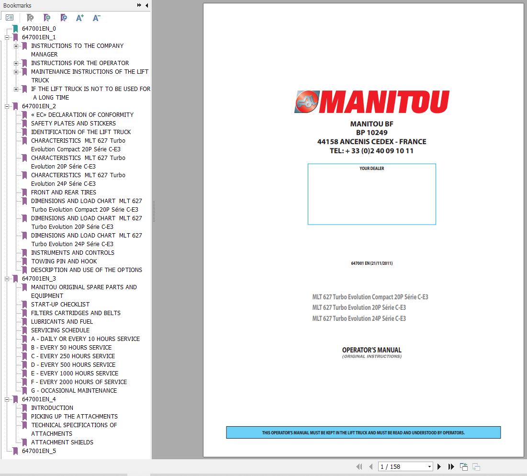Collapse panel using the left-pointing arrow
The width and height of the screenshot is (527, 476).
pos(146,5)
